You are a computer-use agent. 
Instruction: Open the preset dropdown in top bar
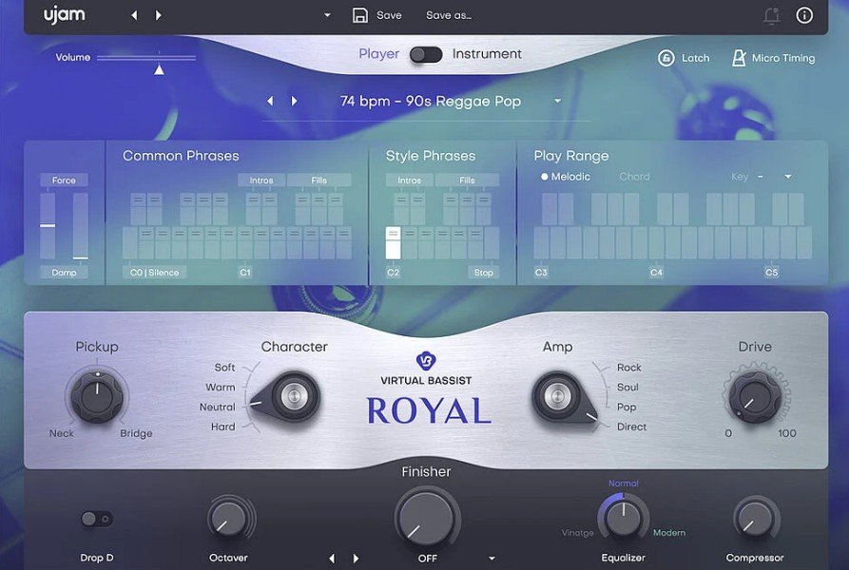[327, 15]
